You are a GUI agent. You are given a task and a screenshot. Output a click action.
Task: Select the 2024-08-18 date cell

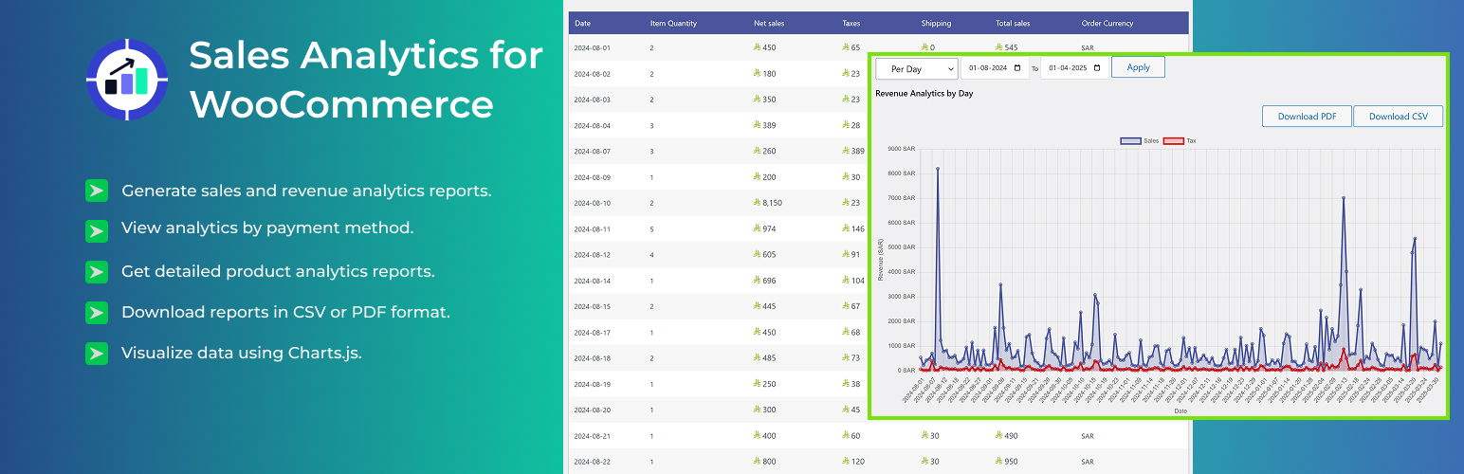(592, 358)
